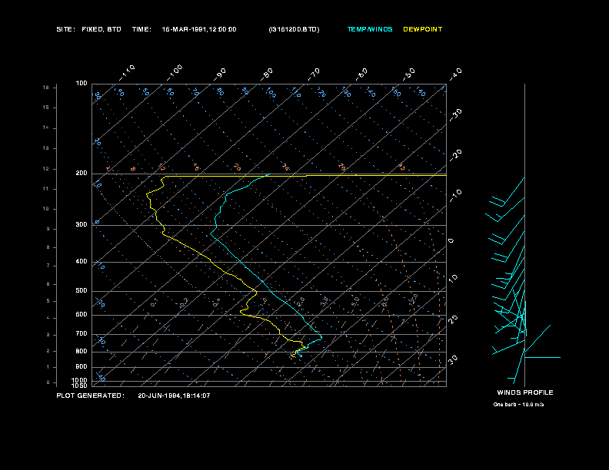
Task: Click the '12' km label on height scale
Action: tap(46, 169)
